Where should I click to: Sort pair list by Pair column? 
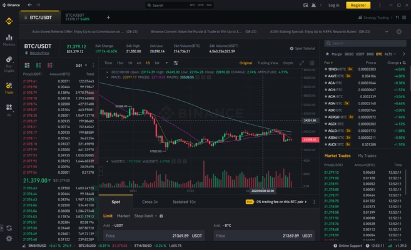tap(328, 62)
